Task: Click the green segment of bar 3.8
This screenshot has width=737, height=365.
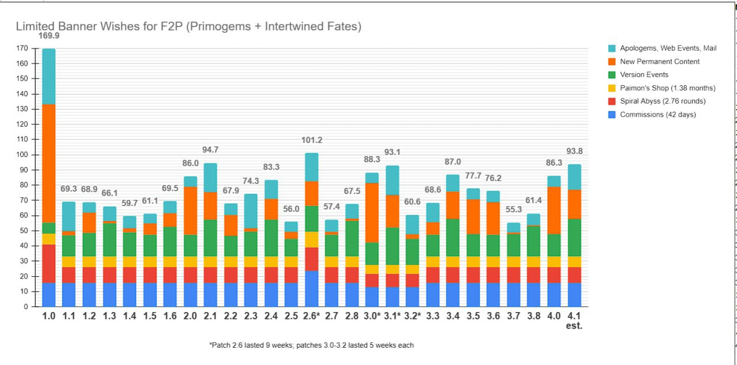Action: [x=533, y=241]
